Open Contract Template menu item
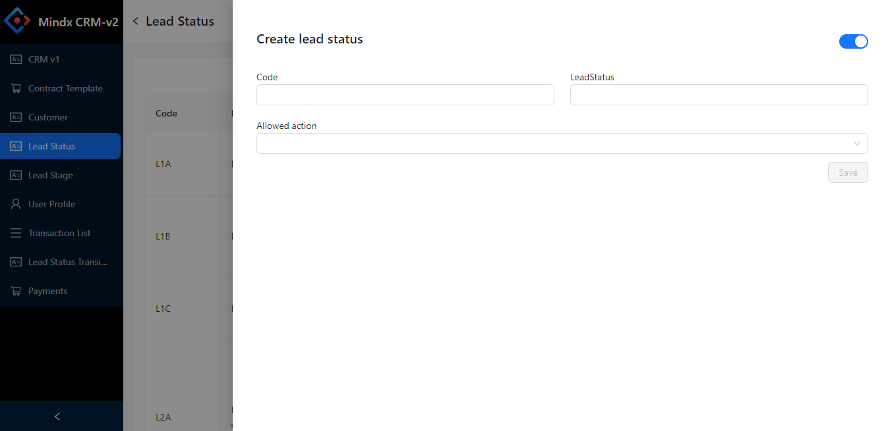The width and height of the screenshot is (886, 431). [x=60, y=88]
